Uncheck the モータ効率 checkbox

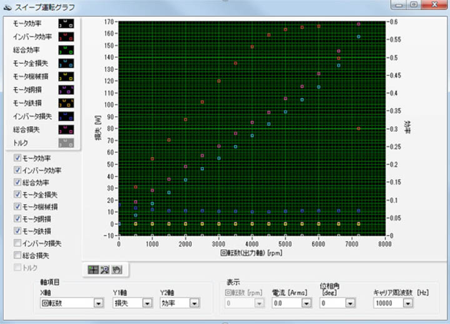tap(17, 158)
